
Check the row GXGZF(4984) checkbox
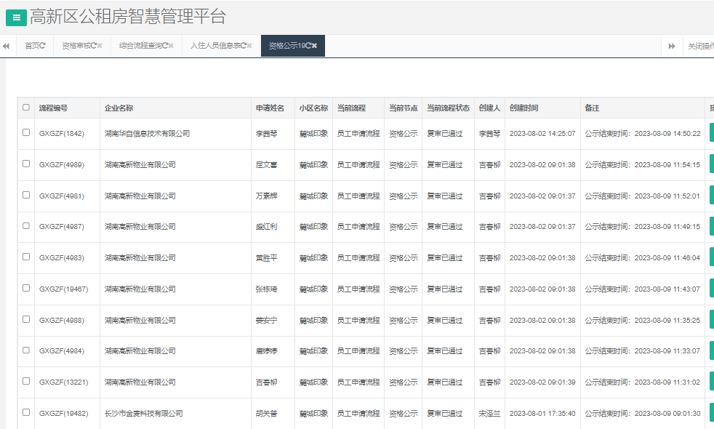coord(26,350)
